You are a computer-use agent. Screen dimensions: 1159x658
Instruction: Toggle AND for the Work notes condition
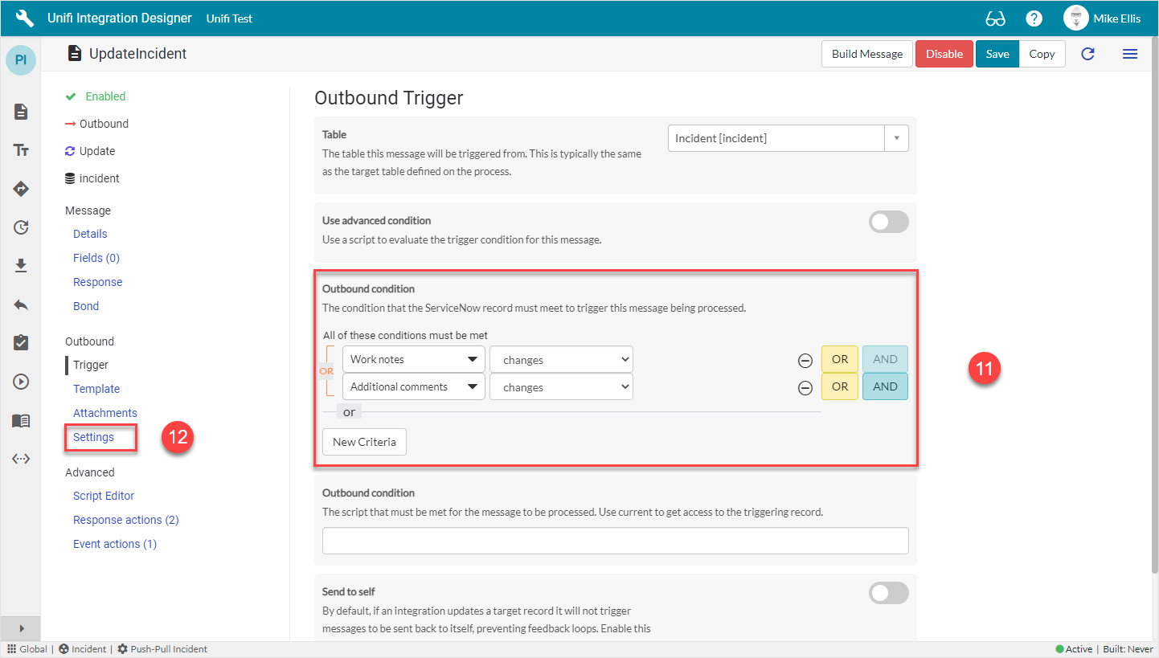(884, 359)
